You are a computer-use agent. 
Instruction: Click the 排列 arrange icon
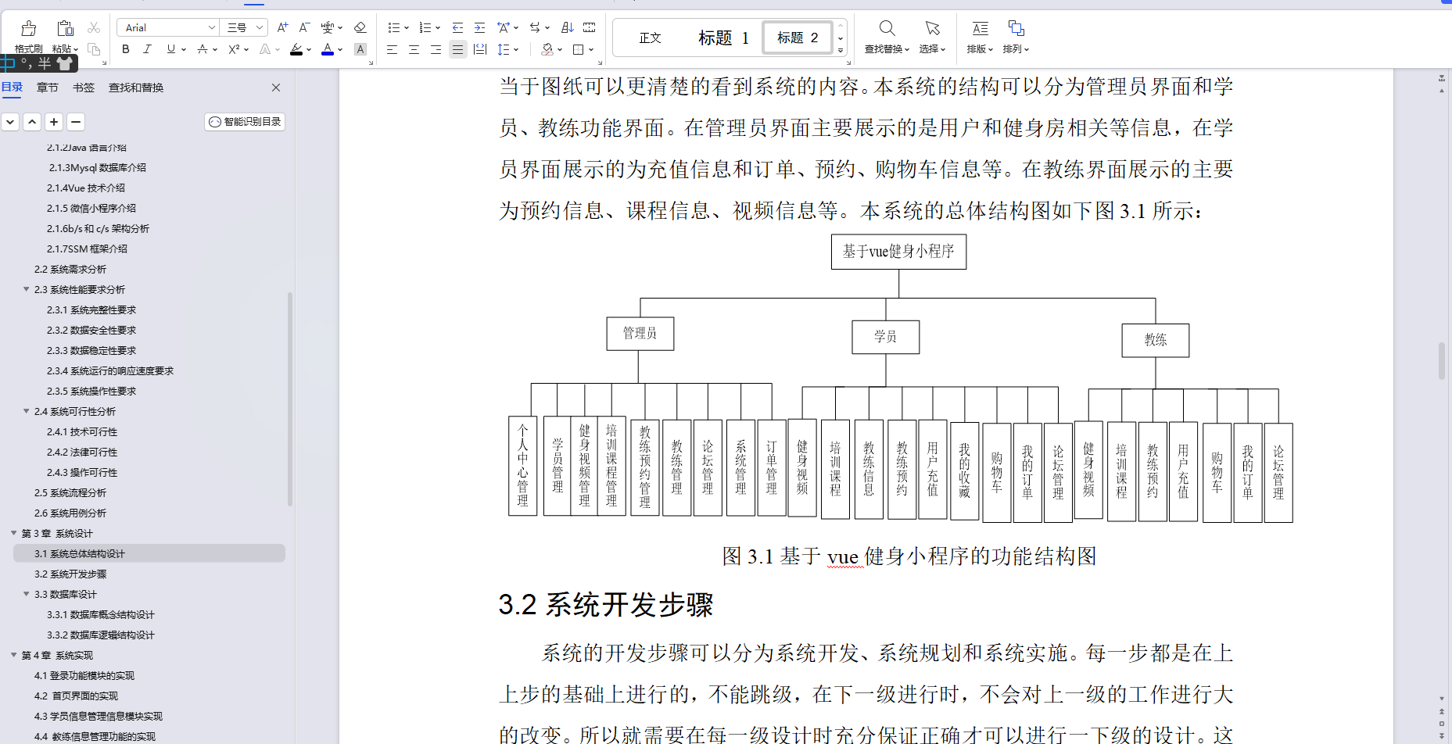click(1016, 29)
